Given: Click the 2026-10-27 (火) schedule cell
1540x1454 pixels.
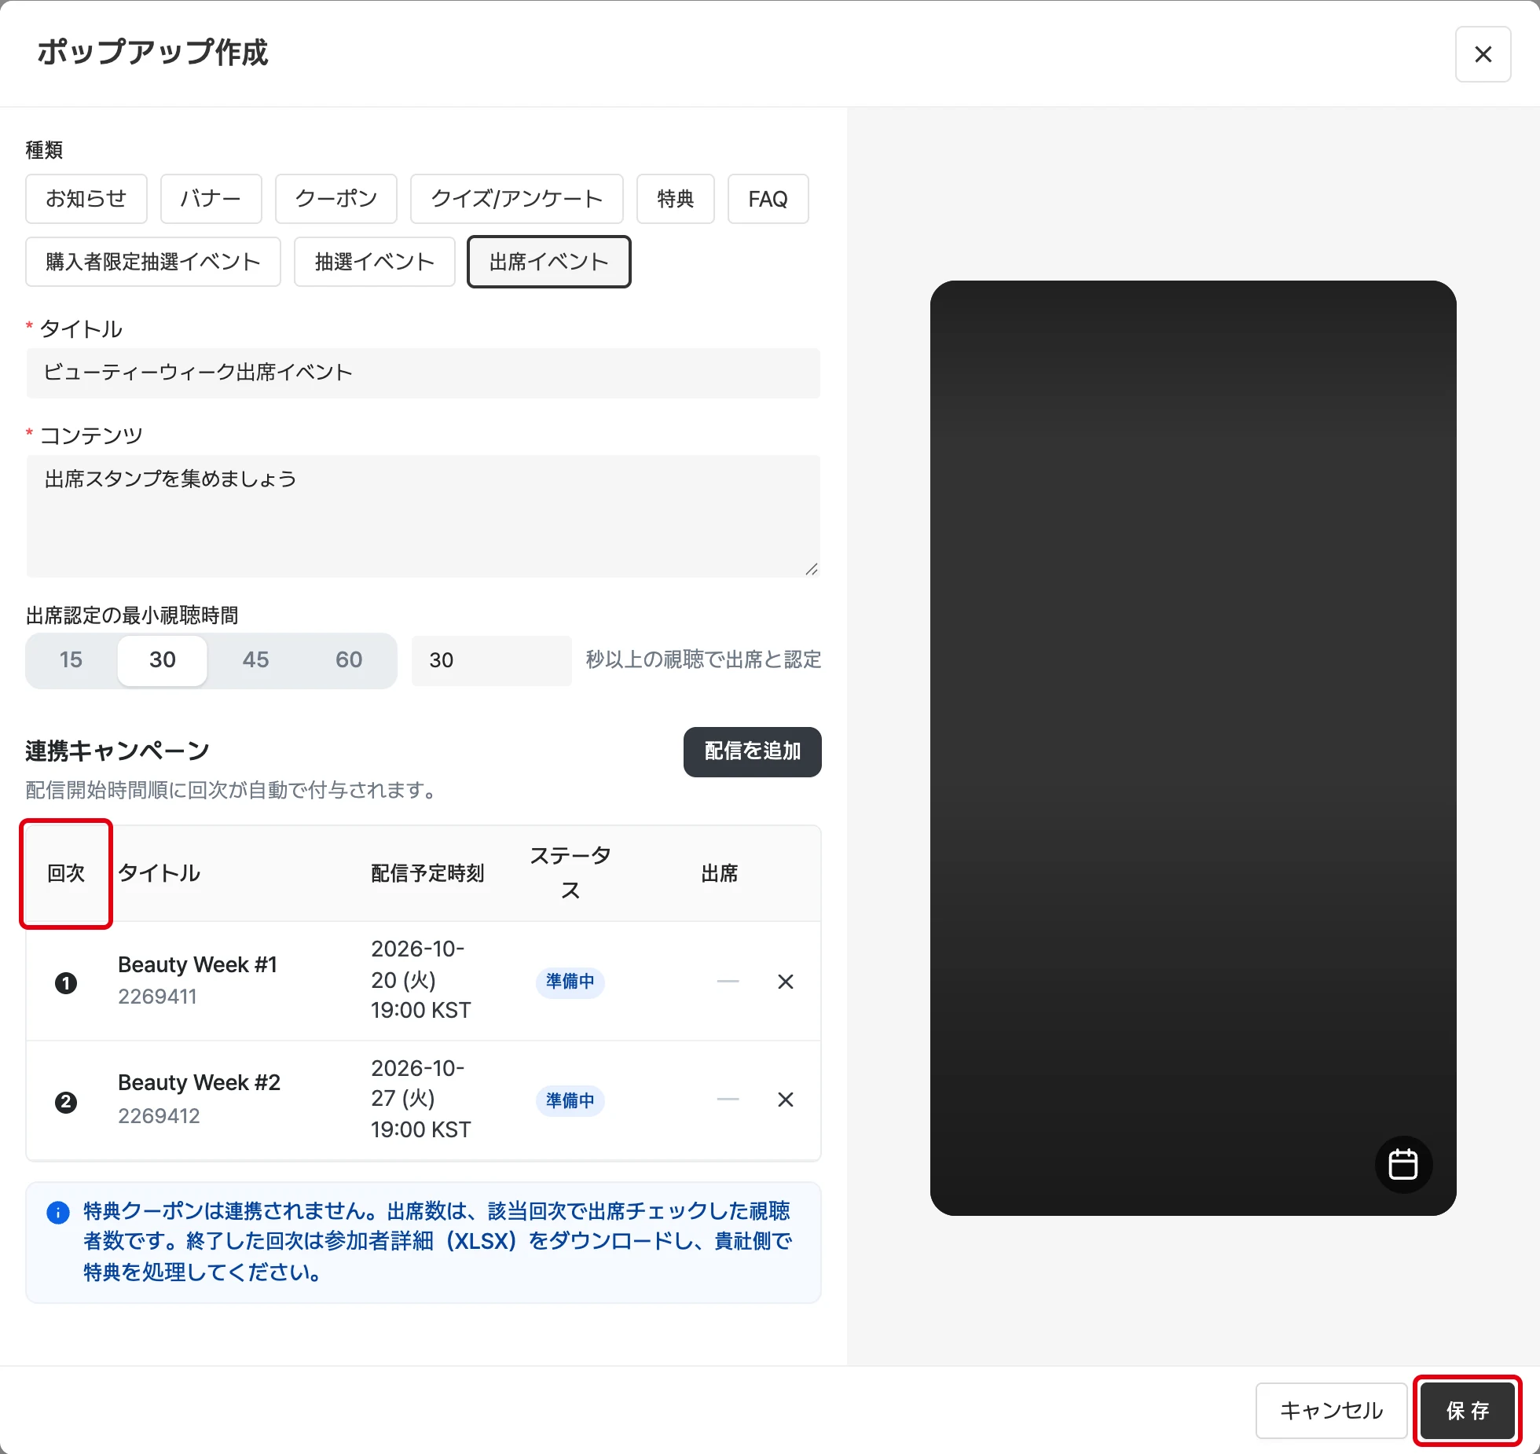Looking at the screenshot, I should (421, 1099).
